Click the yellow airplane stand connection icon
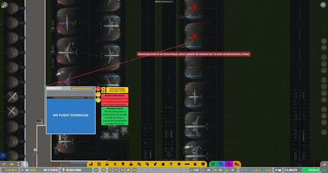The width and height of the screenshot is (328, 173). [98, 100]
